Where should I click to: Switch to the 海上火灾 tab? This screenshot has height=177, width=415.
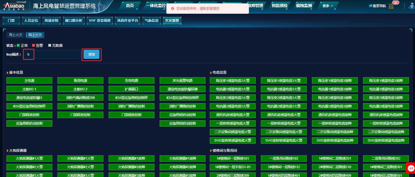[15, 35]
